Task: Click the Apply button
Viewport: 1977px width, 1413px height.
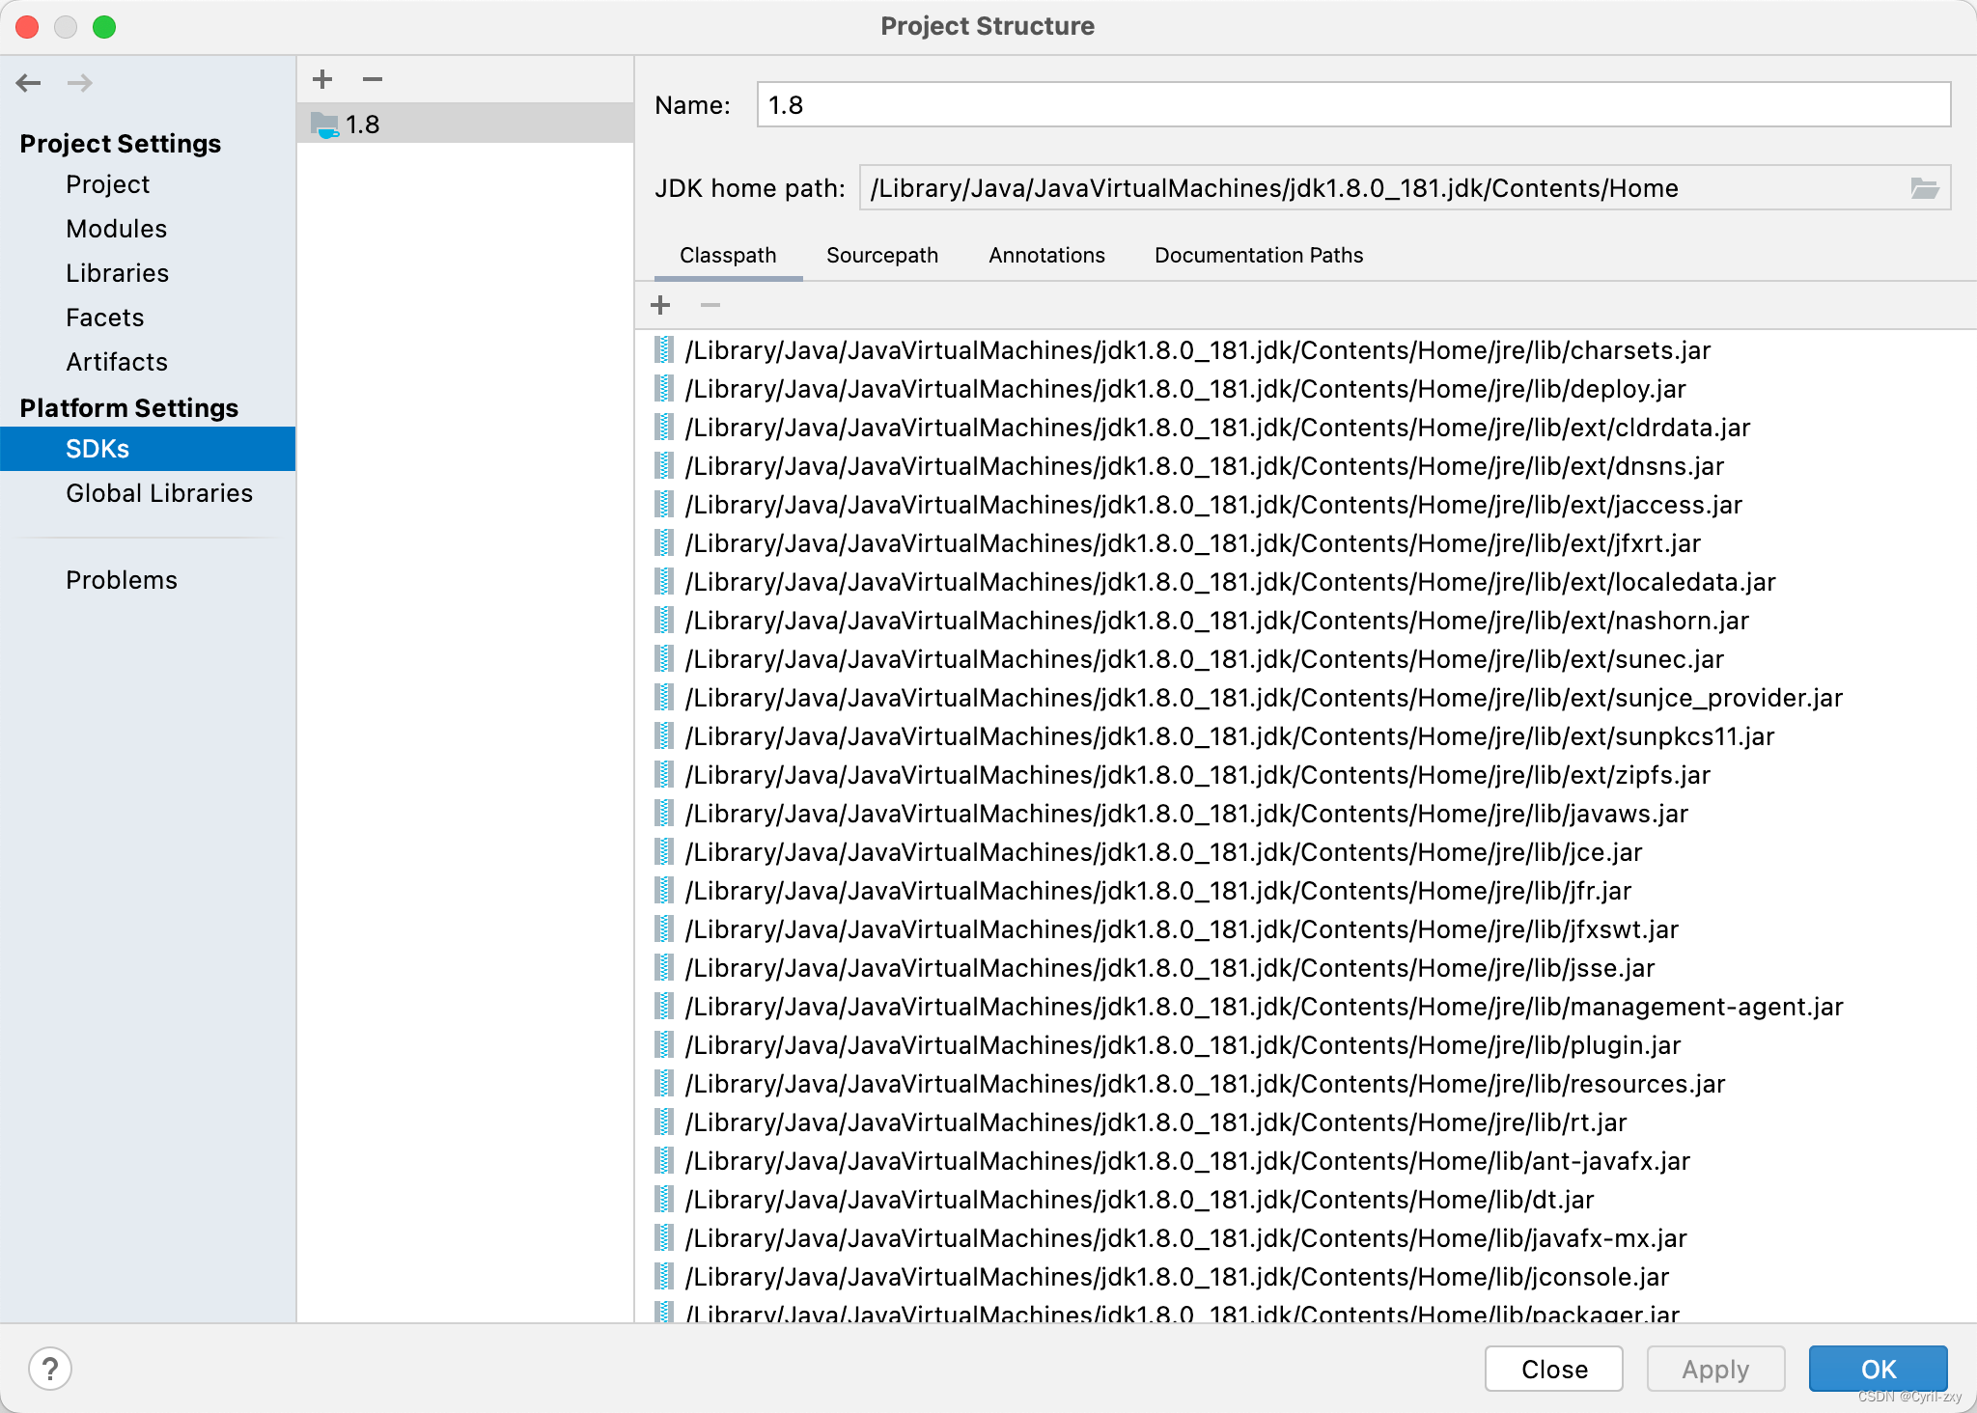Action: [x=1715, y=1368]
